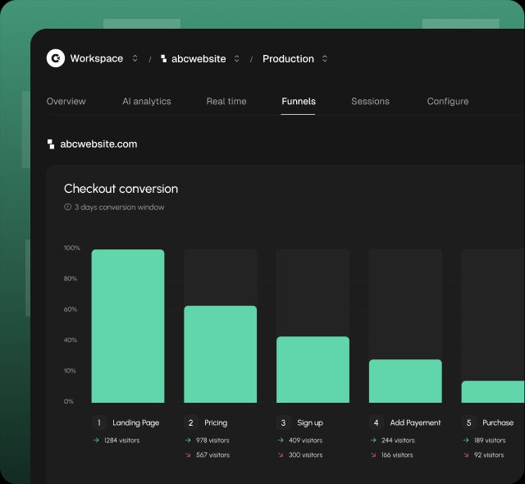
Task: Click the Pricing step label
Action: pos(216,422)
